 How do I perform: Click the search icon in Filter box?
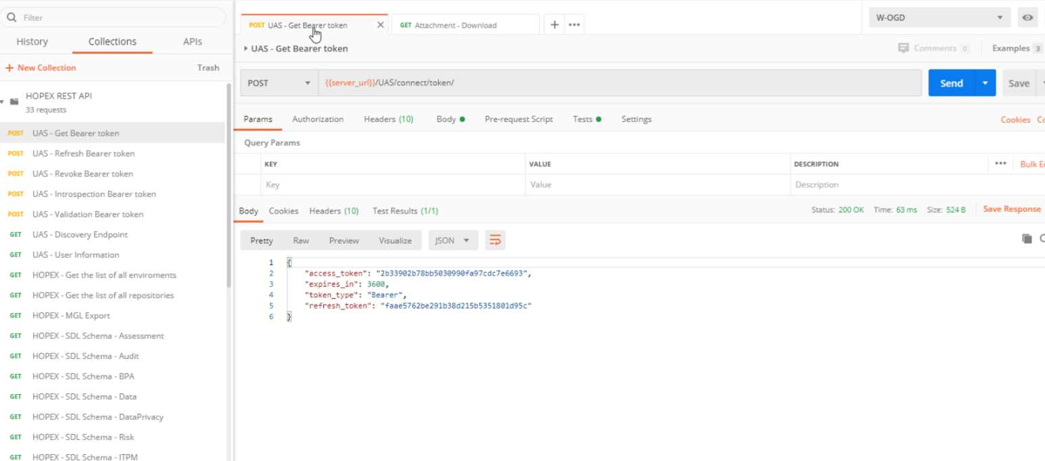11,18
